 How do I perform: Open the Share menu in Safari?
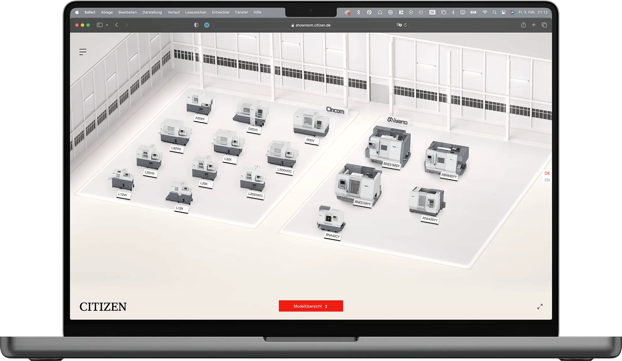pyautogui.click(x=523, y=25)
